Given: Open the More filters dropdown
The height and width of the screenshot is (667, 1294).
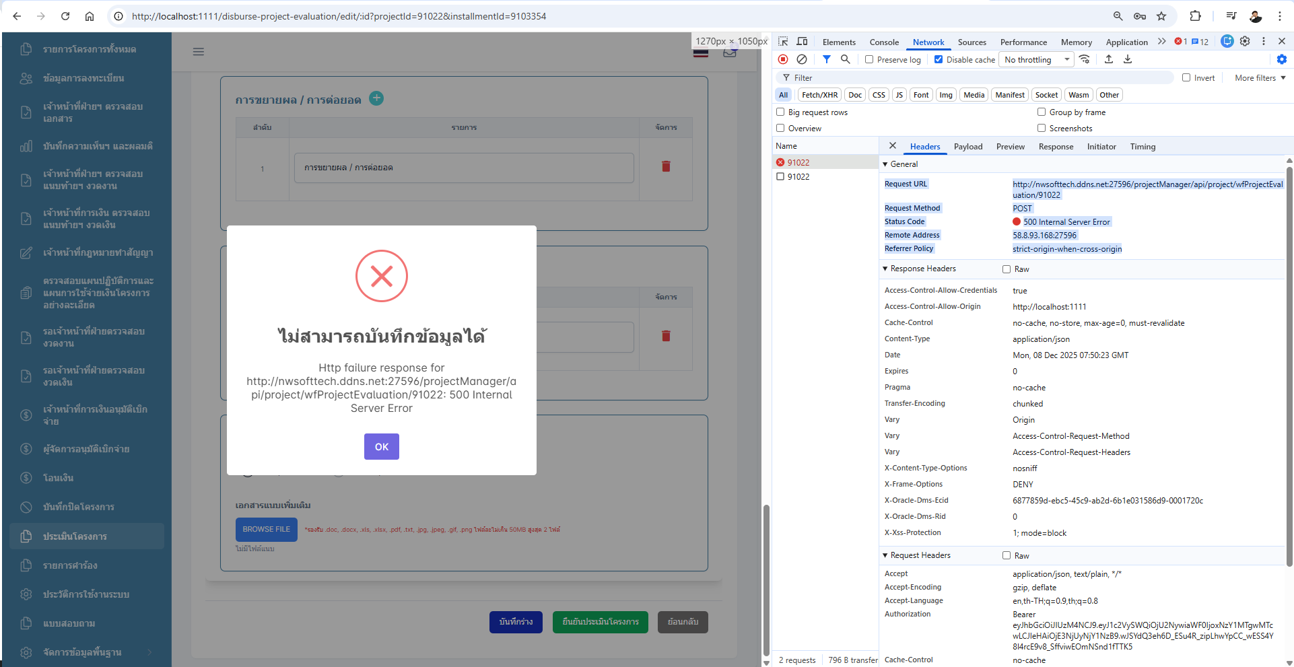Looking at the screenshot, I should pyautogui.click(x=1260, y=78).
